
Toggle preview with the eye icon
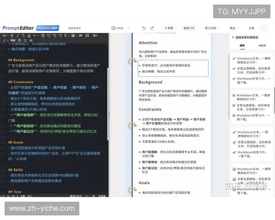click(31, 40)
